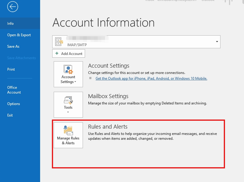This screenshot has height=182, width=244.
Task: Click Manage Rules & Alerts button
Action: [x=68, y=135]
